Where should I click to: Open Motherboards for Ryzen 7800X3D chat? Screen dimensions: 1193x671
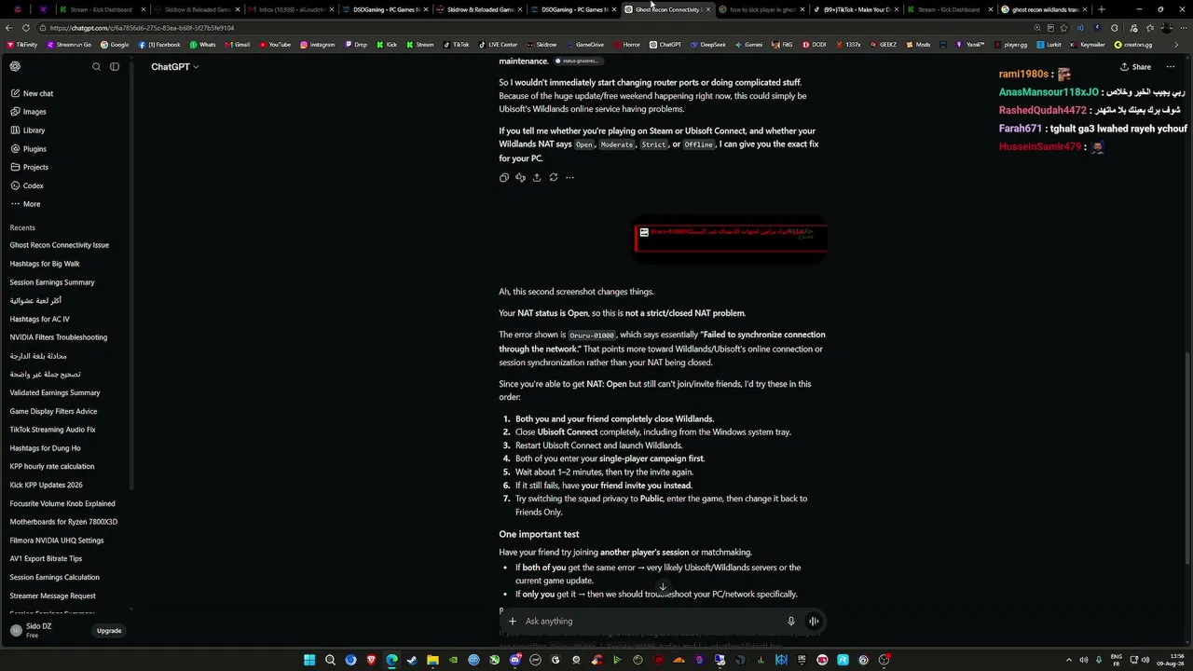point(63,522)
